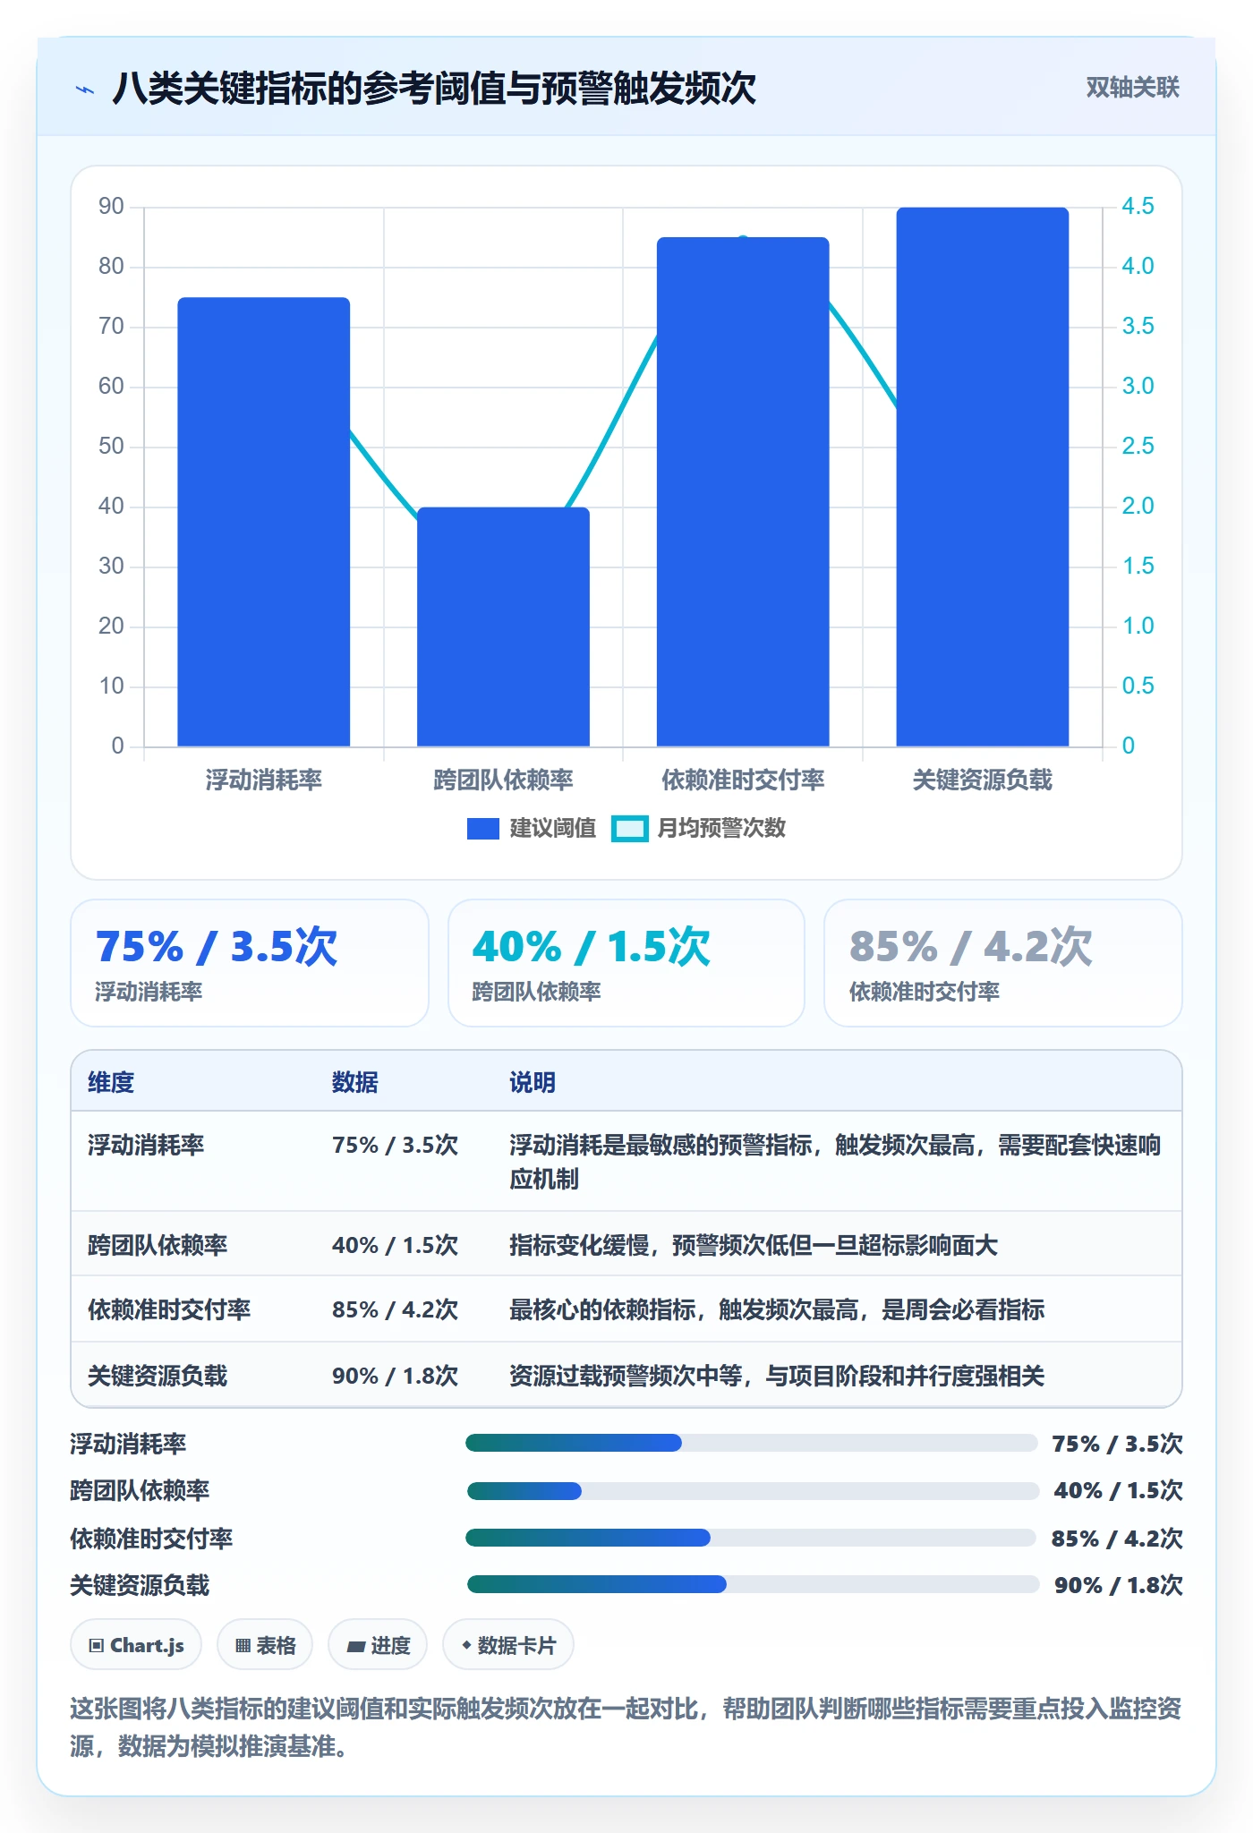The height and width of the screenshot is (1833, 1253).
Task: Click the 依赖准时交付率 progress bar
Action: click(x=751, y=1538)
